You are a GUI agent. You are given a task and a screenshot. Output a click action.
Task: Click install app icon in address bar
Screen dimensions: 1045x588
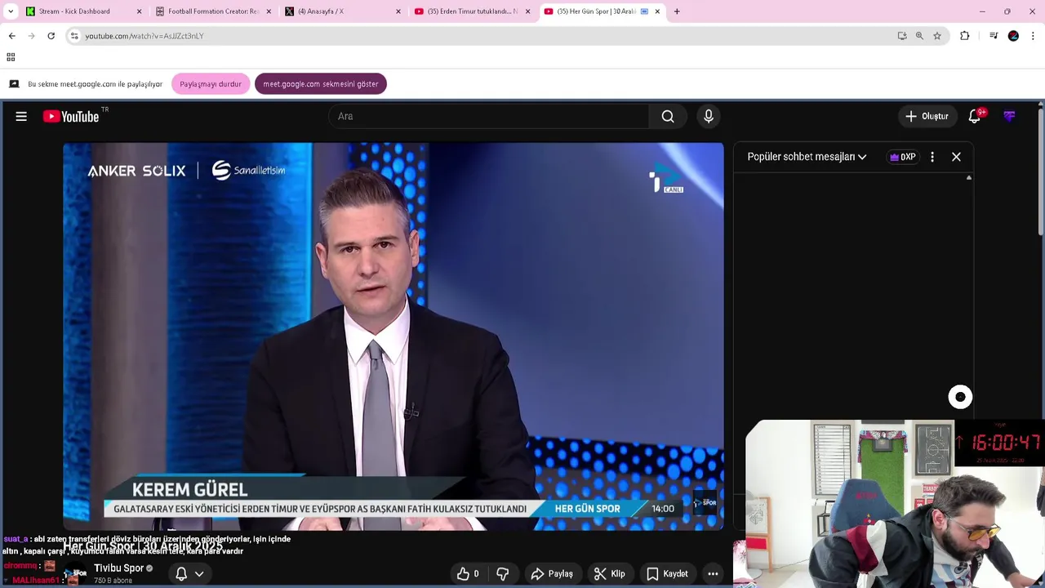(902, 36)
